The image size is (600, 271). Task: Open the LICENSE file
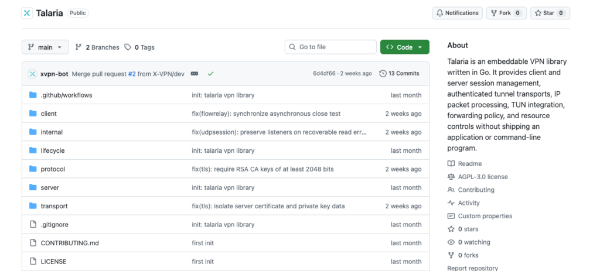[x=53, y=262]
